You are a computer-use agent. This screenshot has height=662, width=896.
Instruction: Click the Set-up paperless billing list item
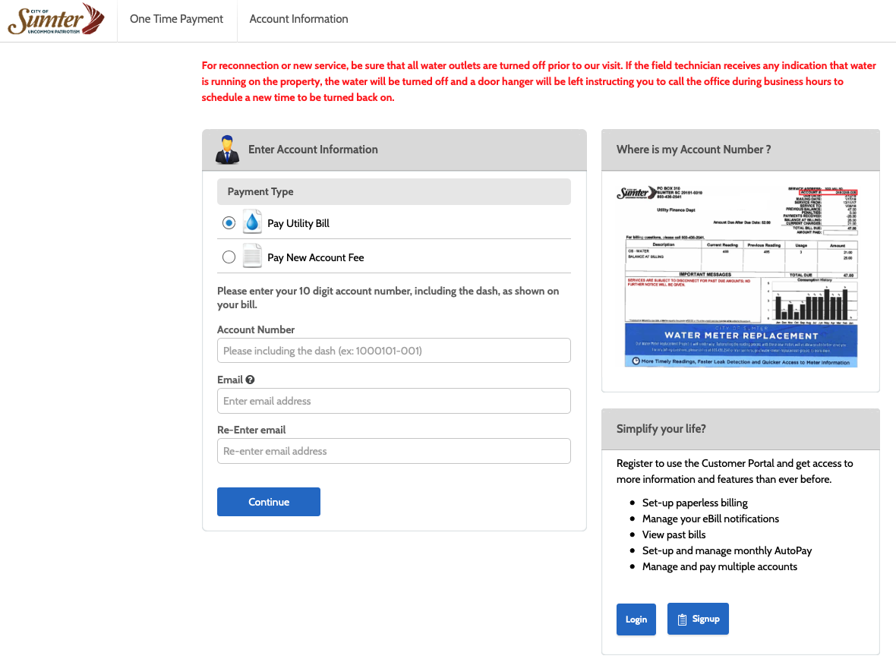[695, 503]
